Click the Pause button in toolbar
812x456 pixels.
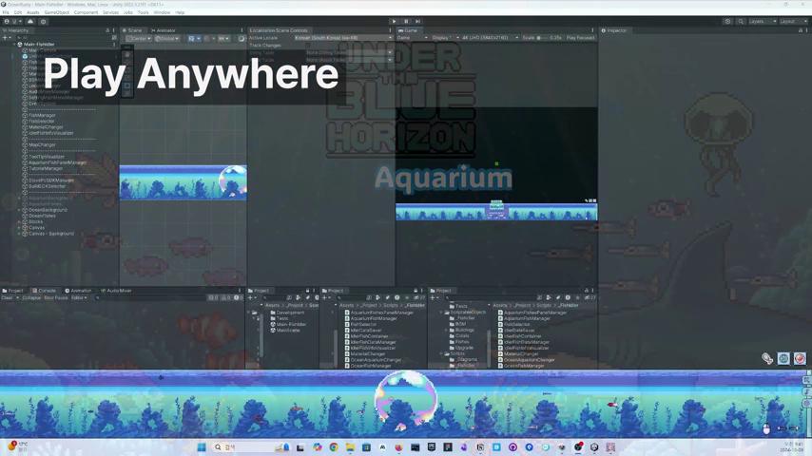click(x=406, y=21)
